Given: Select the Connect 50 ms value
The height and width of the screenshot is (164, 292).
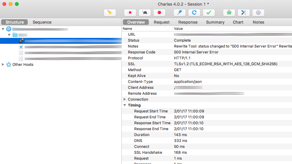Looking at the screenshot, I should (x=179, y=147).
